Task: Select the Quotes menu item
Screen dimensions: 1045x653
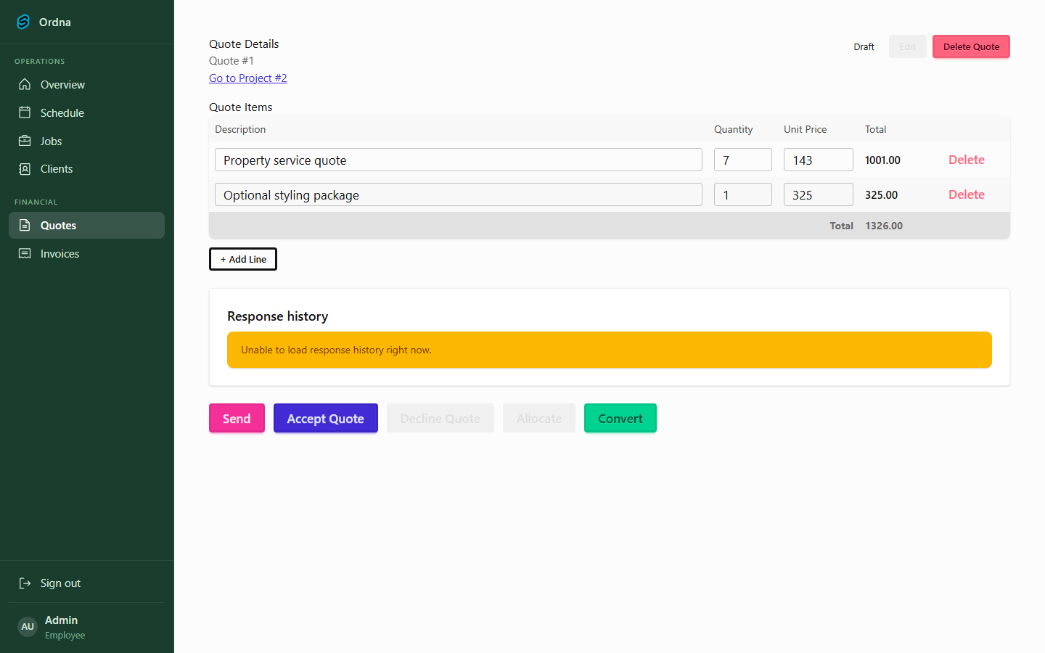Action: click(x=86, y=225)
